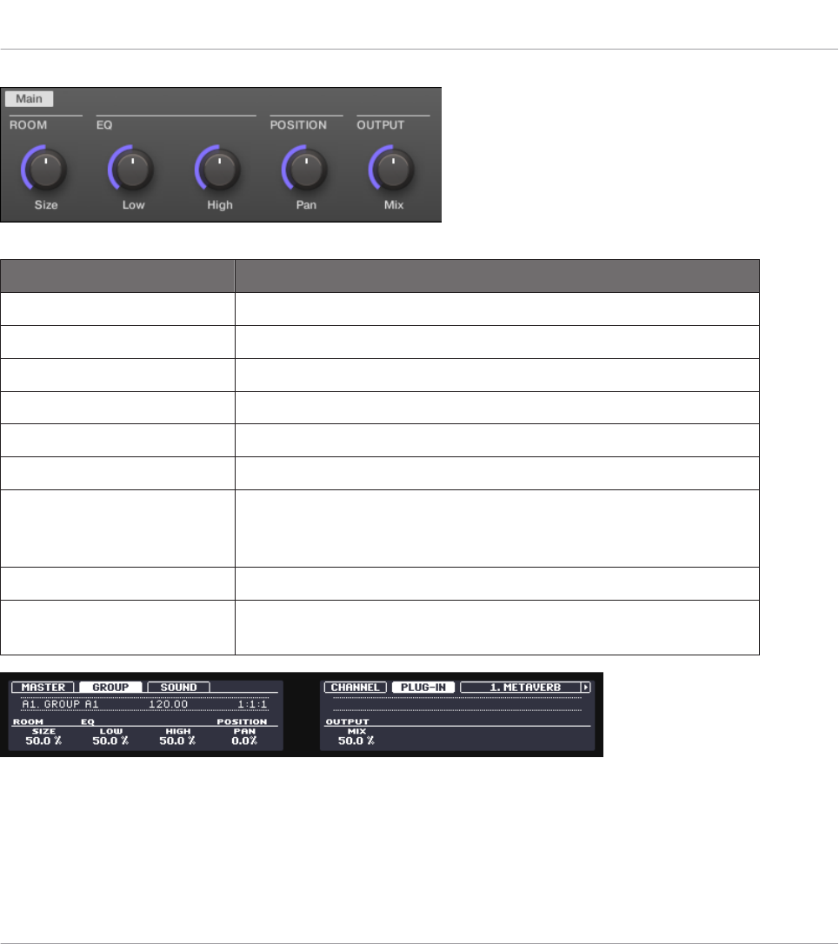Click the Room Size knob
This screenshot has width=839, height=944.
(44, 169)
